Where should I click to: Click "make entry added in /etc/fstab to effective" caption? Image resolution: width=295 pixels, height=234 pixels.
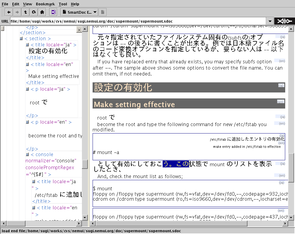click(x=247, y=147)
